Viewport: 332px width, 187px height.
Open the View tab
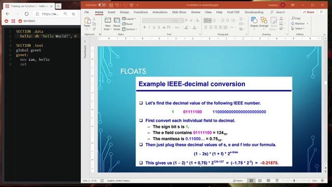pos(209,12)
